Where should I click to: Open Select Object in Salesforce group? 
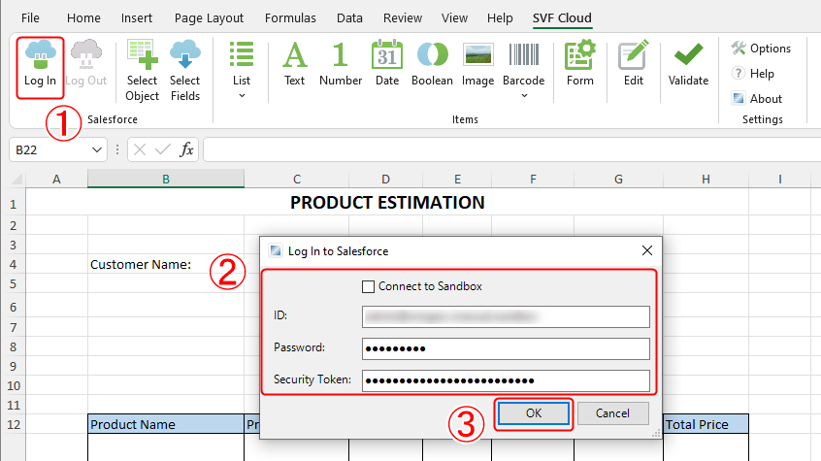(x=142, y=70)
